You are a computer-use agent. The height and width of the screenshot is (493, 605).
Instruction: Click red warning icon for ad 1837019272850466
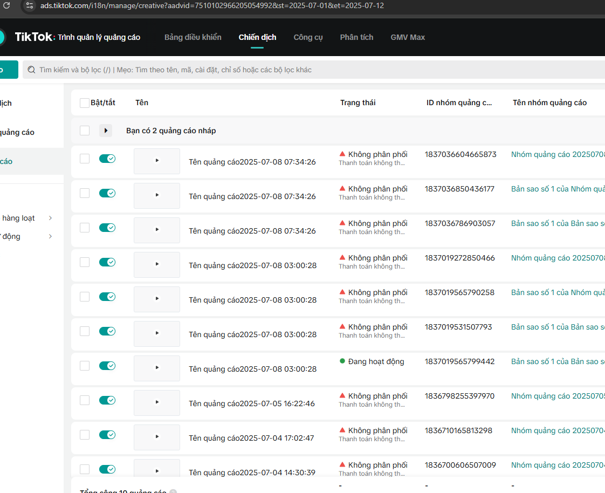pyautogui.click(x=342, y=257)
